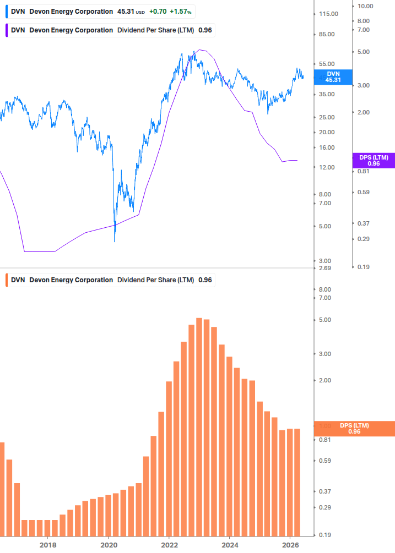Click orange color bar of lower legend
Viewport: 395px width, 553px height.
(x=7, y=280)
